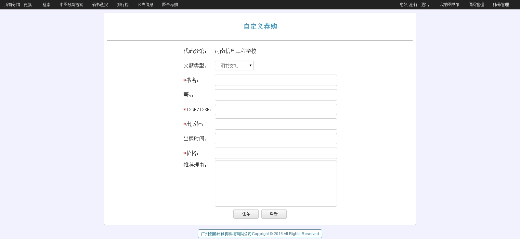Click the 出版时间 text field
Viewport: 520px width, 239px height.
tap(276, 139)
